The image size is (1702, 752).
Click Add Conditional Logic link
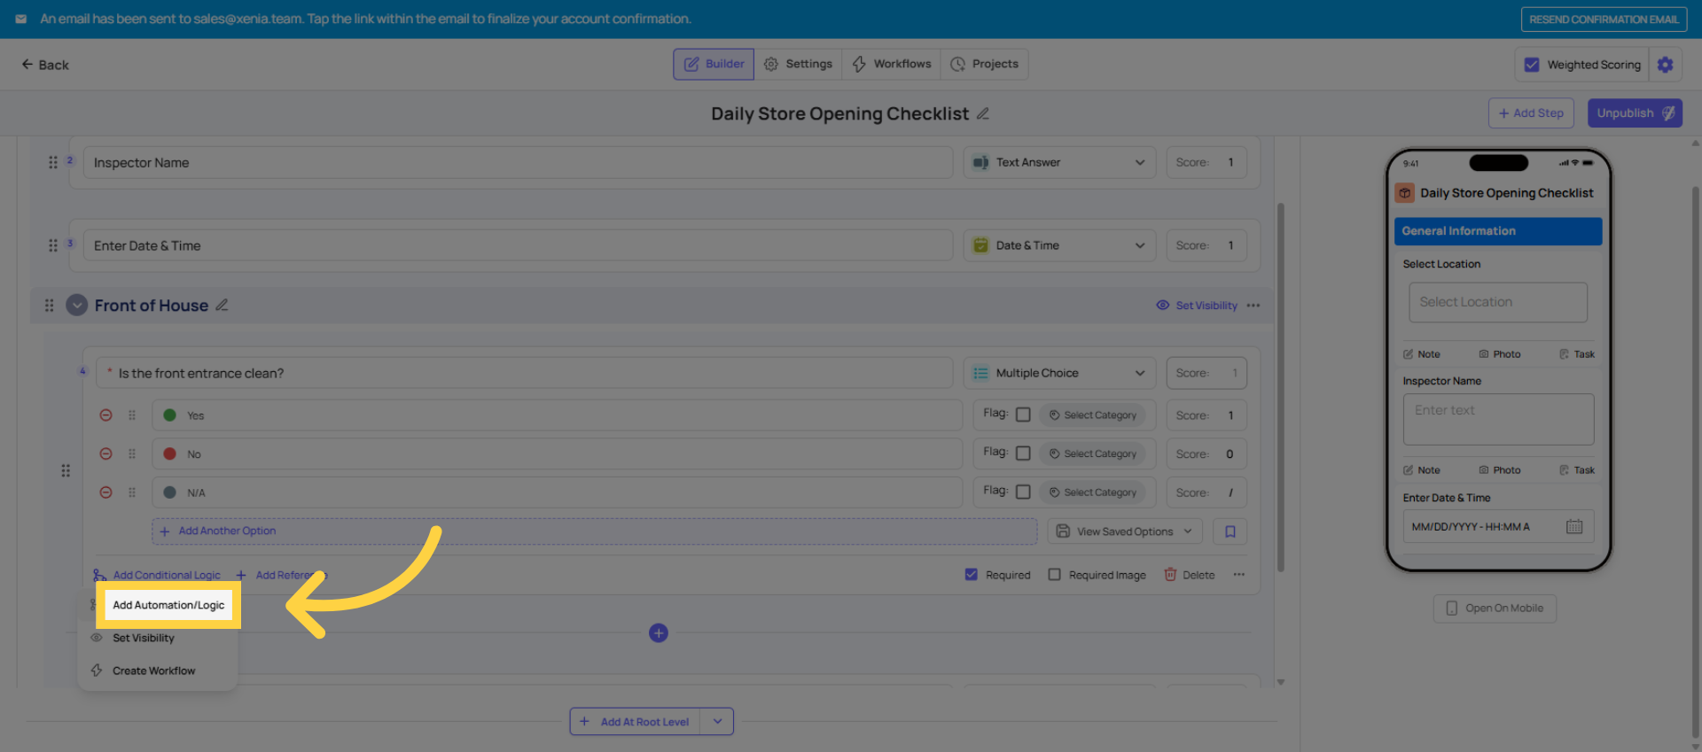[x=157, y=576]
